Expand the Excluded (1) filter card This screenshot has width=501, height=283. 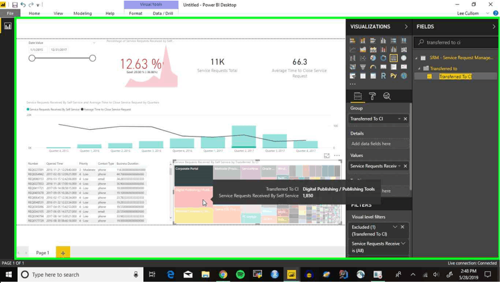(x=395, y=227)
